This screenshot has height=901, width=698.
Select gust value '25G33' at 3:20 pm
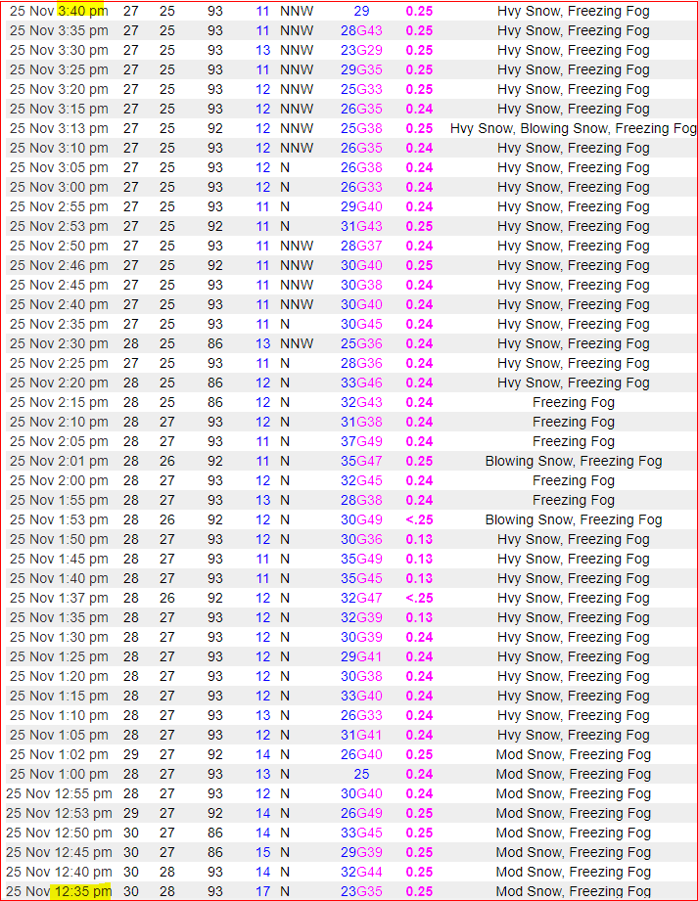tap(361, 89)
